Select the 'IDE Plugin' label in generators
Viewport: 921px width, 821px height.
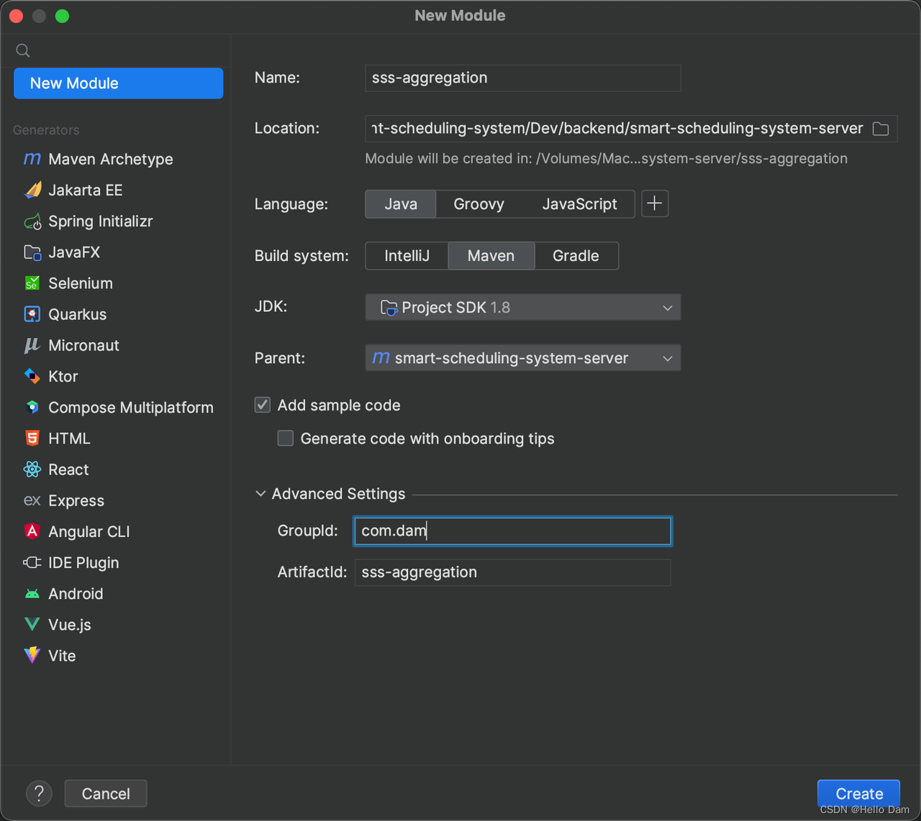[x=83, y=563]
